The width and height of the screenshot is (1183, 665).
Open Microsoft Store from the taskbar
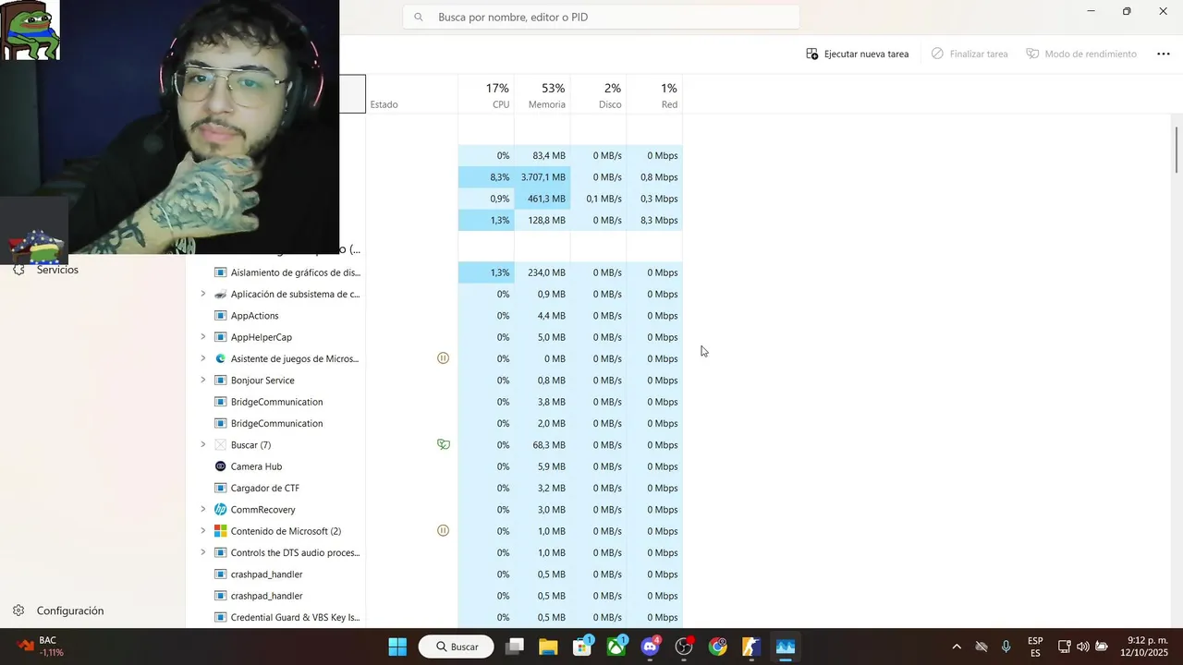[x=582, y=647]
